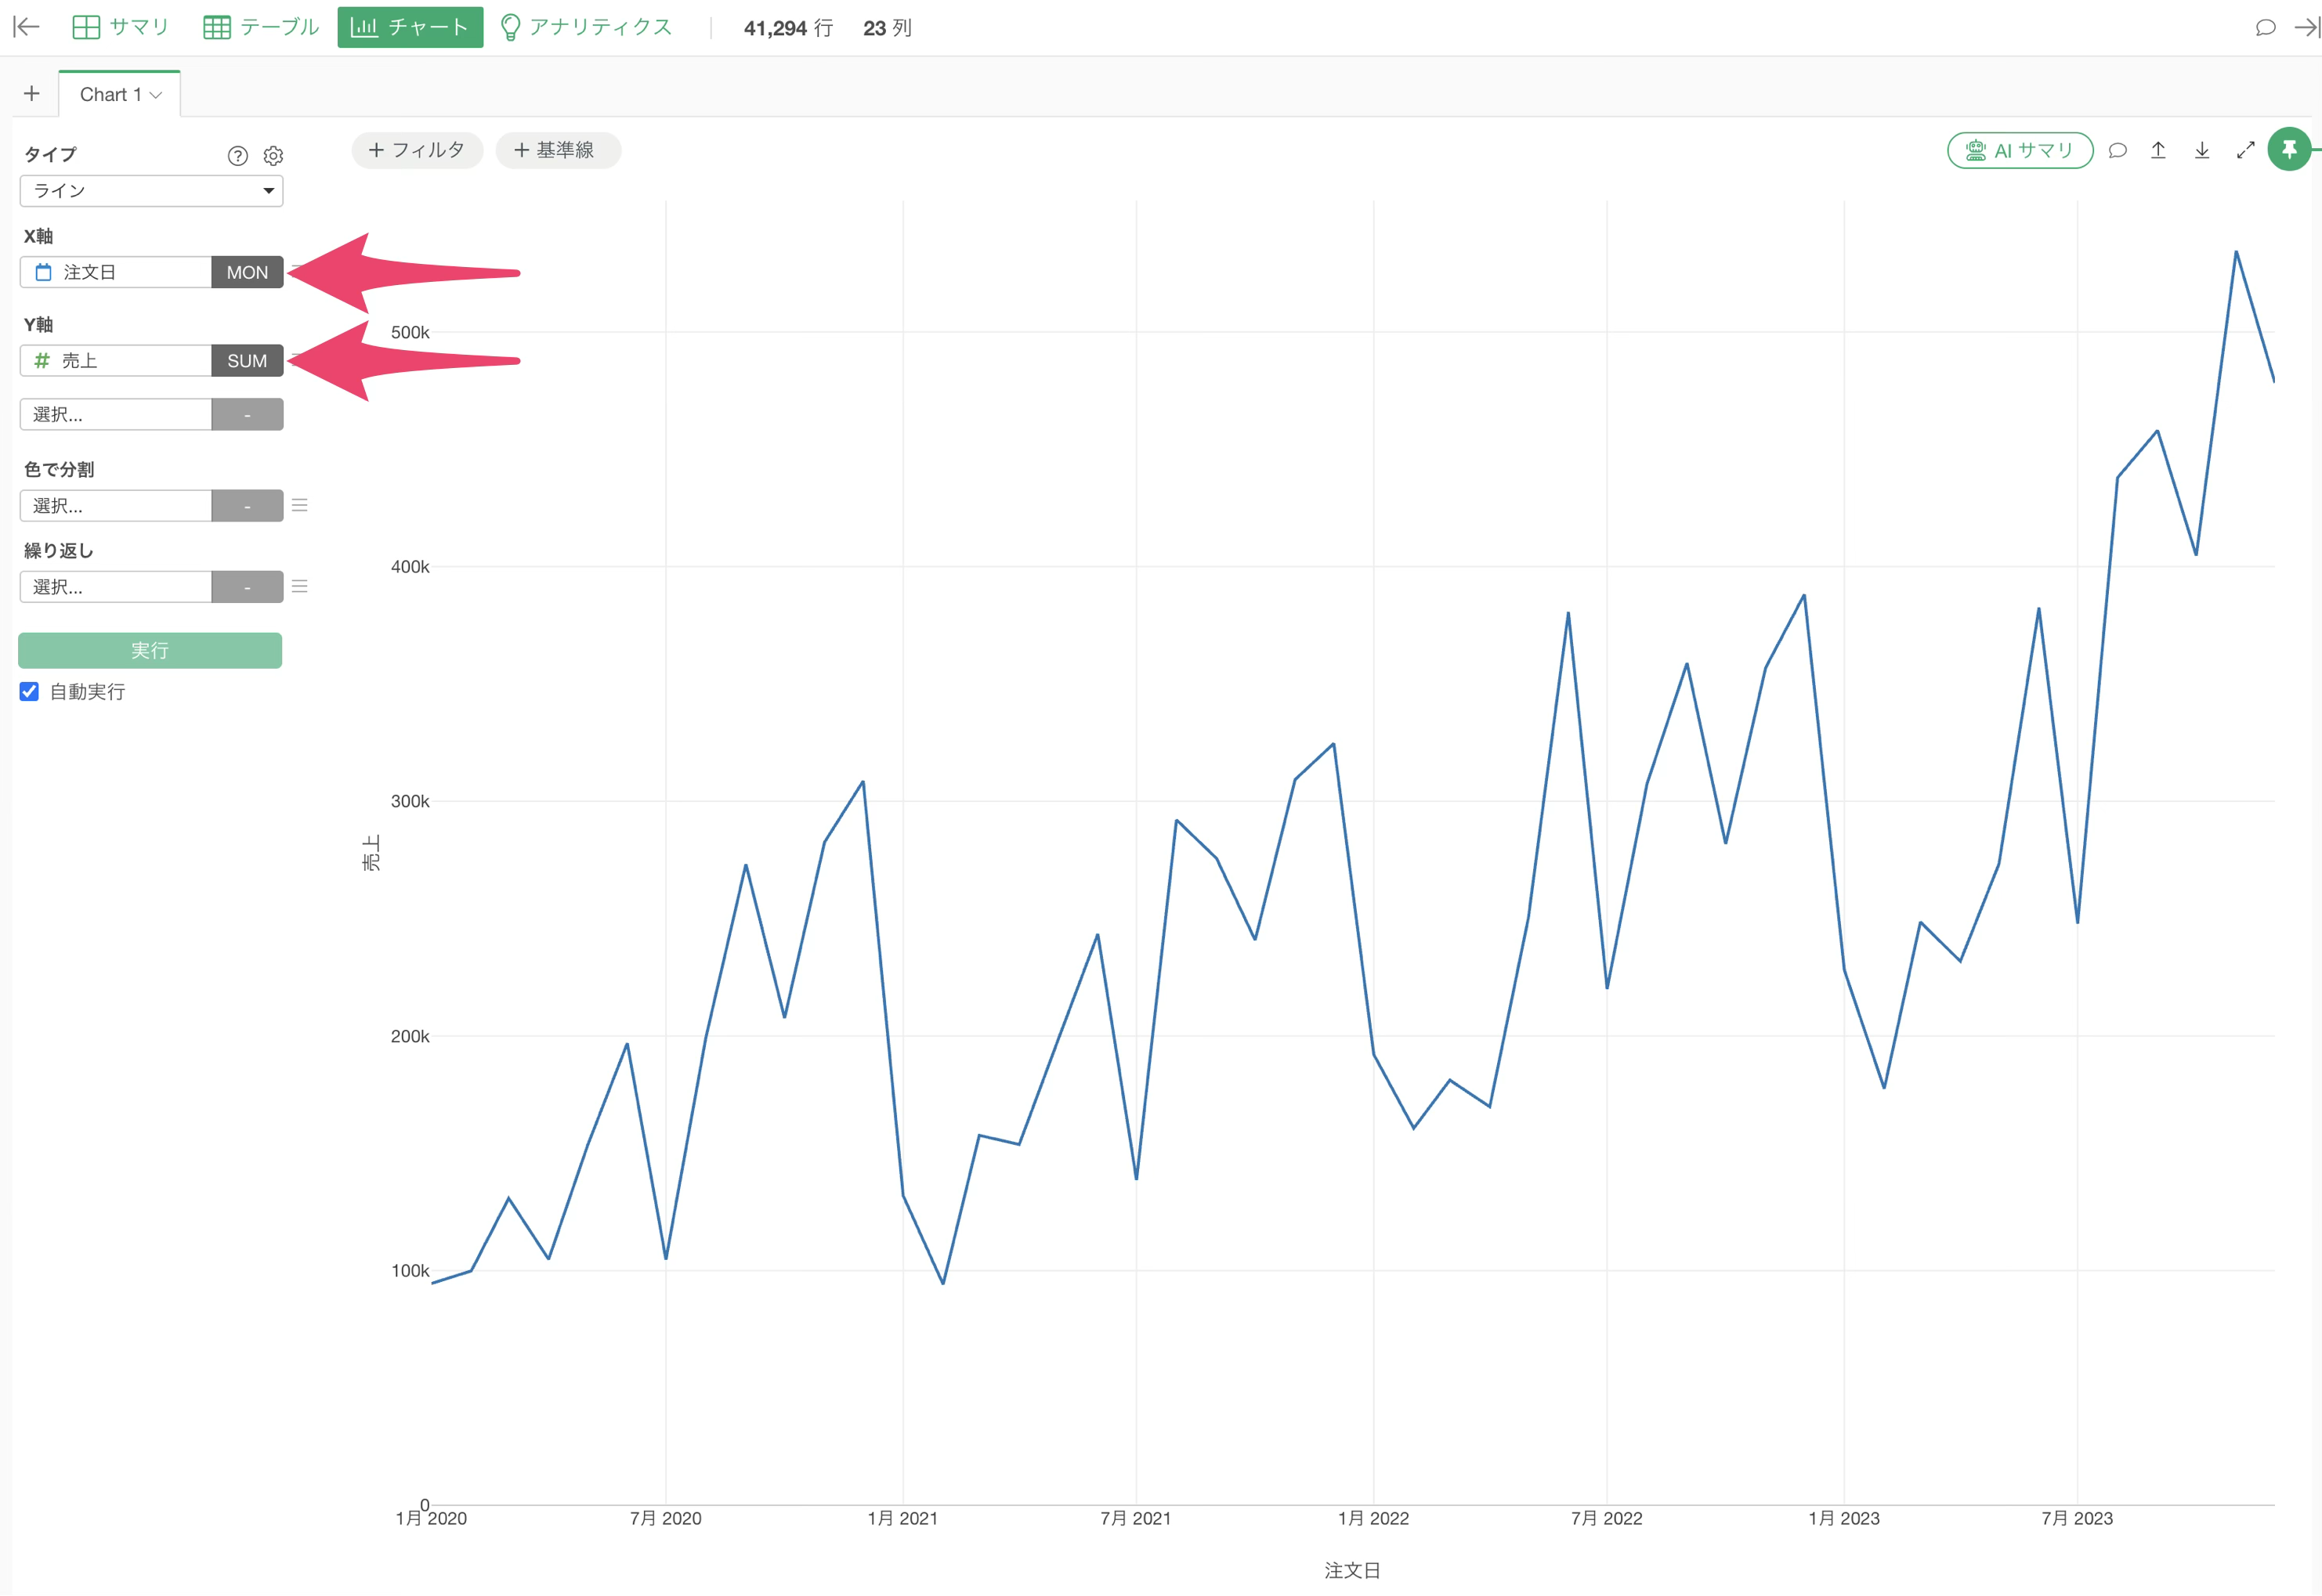Download the chart with the arrow icon

tap(2201, 150)
